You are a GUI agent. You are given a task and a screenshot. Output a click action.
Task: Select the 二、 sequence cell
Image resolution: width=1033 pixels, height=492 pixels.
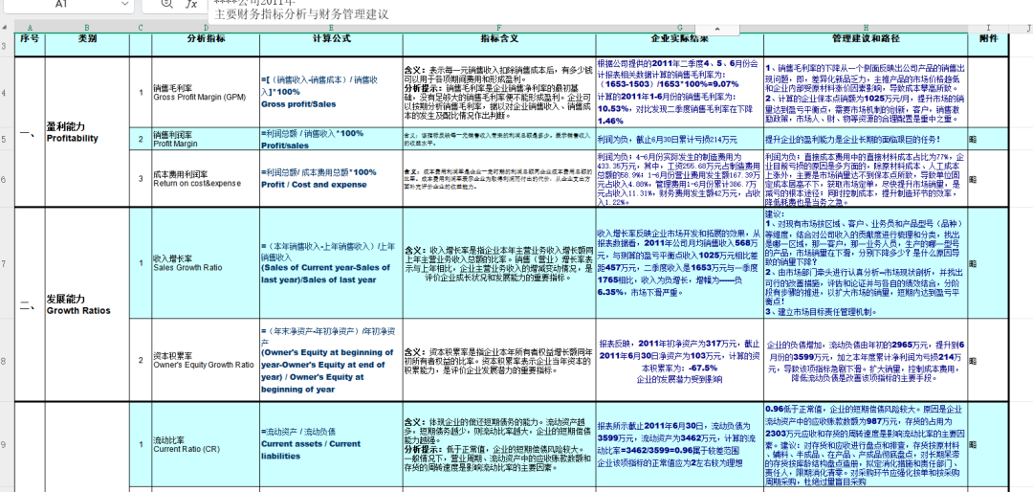click(30, 304)
